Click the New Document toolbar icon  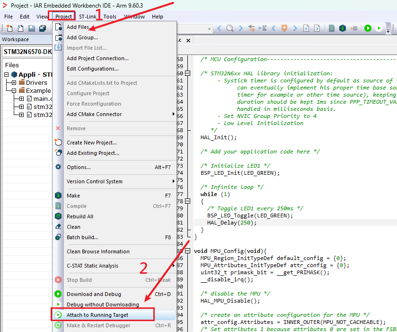pyautogui.click(x=9, y=28)
